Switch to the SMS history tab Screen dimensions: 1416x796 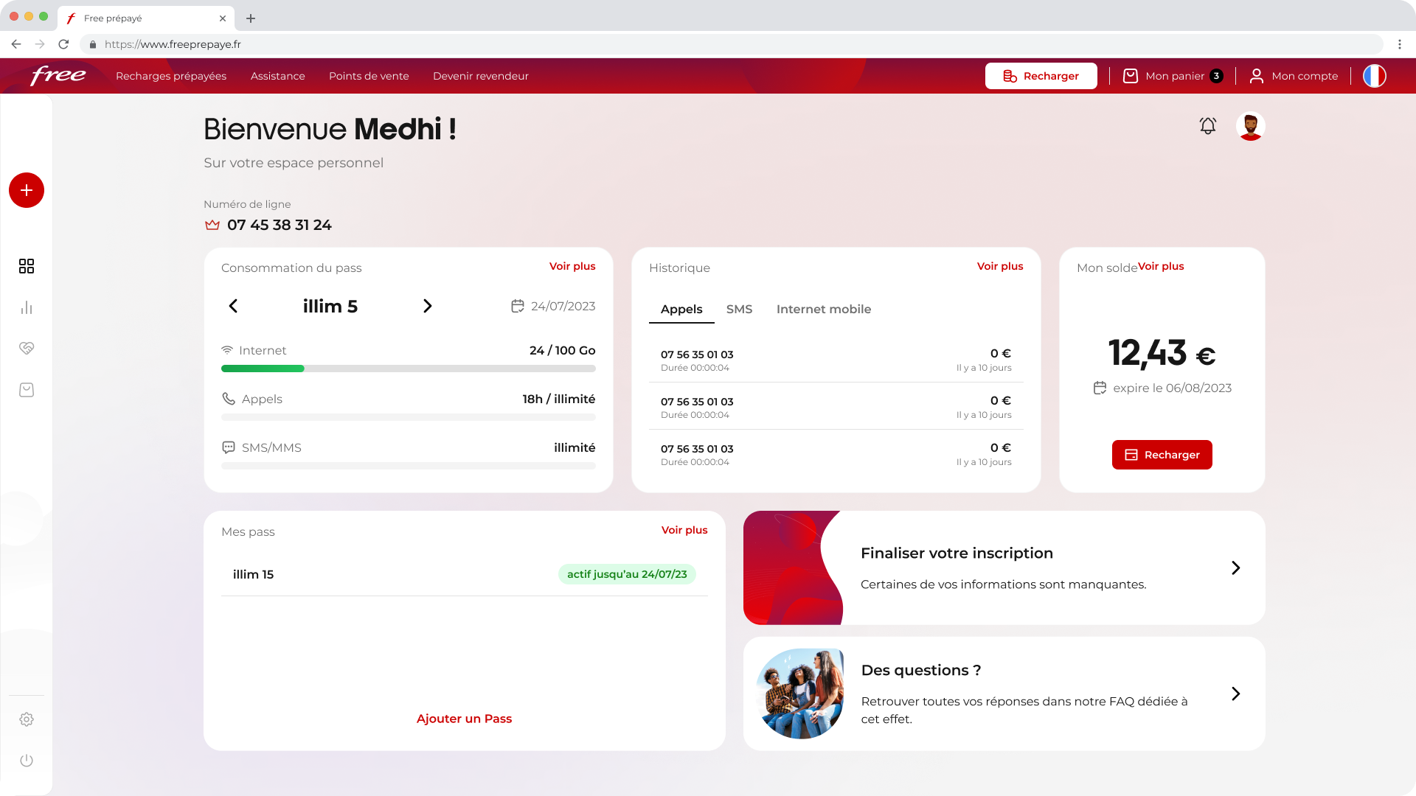[x=739, y=310]
